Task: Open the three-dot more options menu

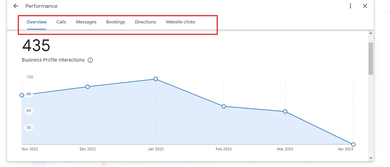Action: pos(350,6)
